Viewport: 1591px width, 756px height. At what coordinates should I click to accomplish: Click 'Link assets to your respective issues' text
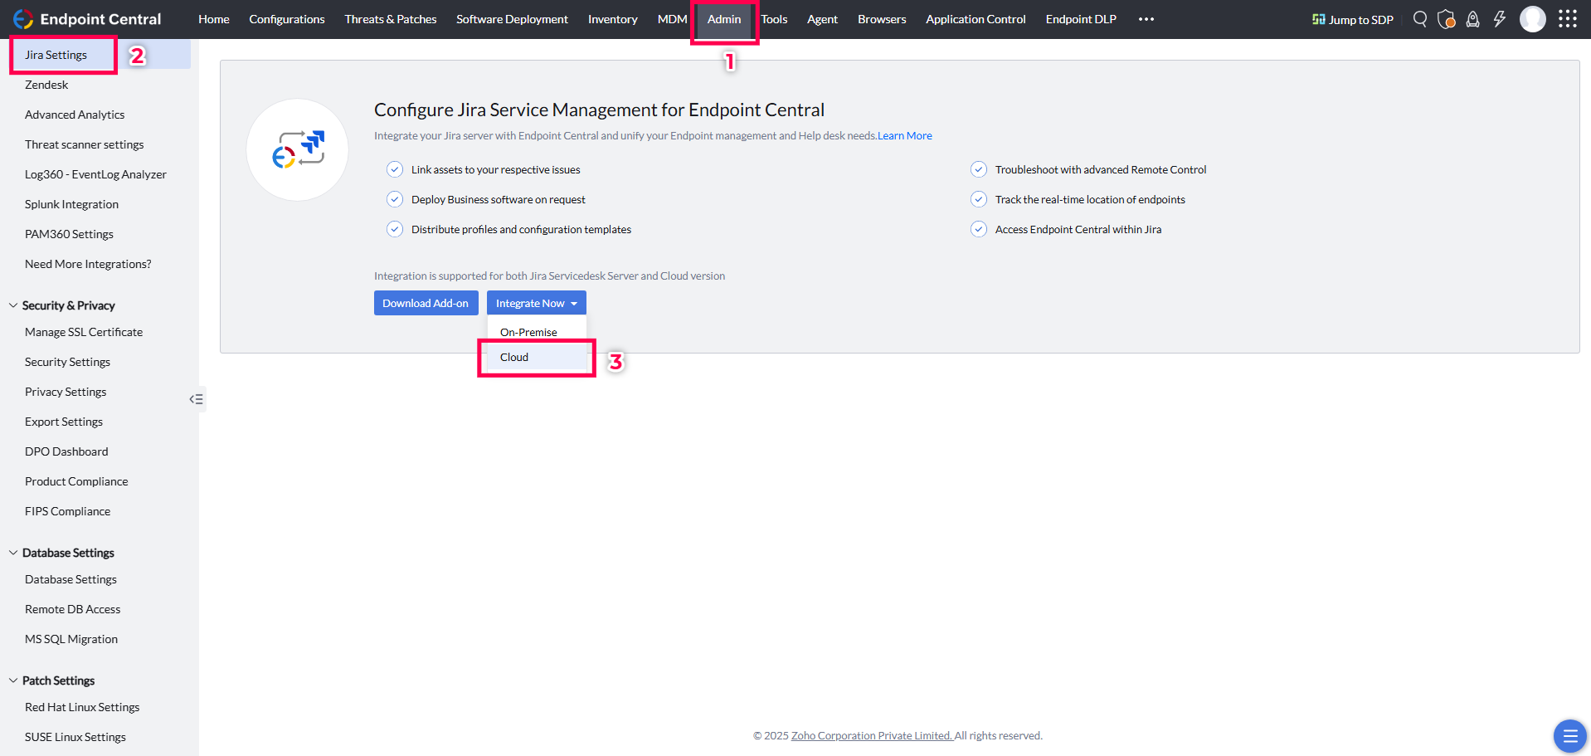click(496, 170)
